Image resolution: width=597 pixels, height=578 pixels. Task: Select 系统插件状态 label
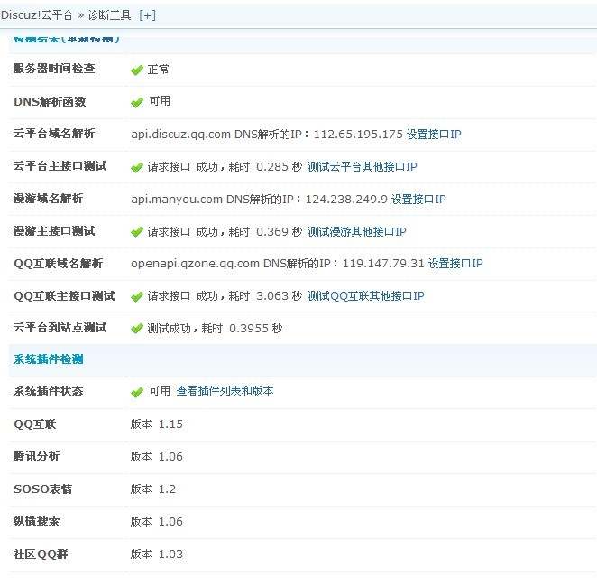tap(48, 391)
